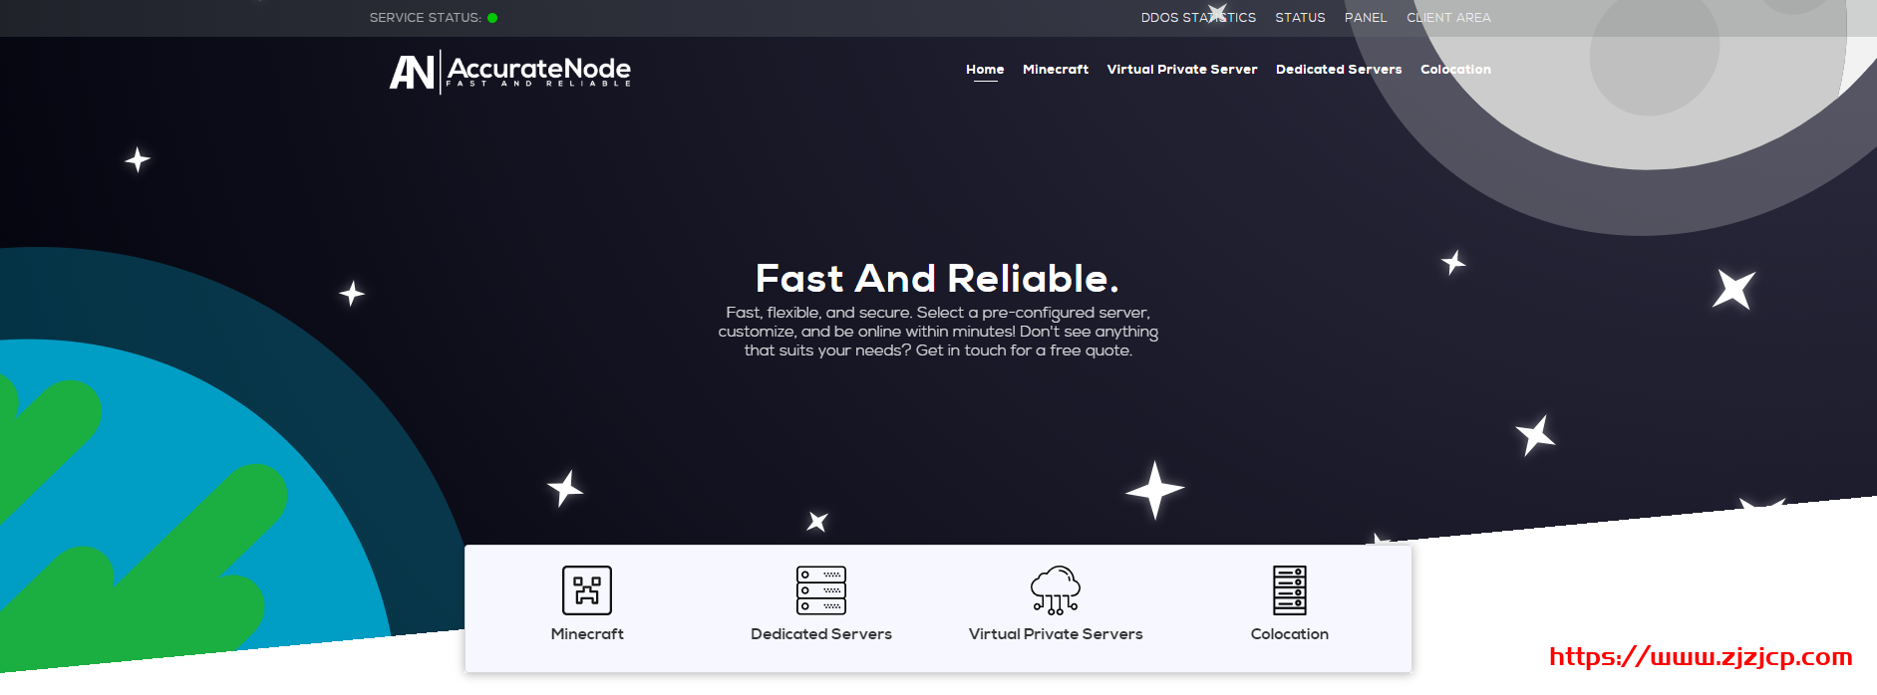
Task: Open Colocation in the nav menu
Action: (x=1455, y=70)
